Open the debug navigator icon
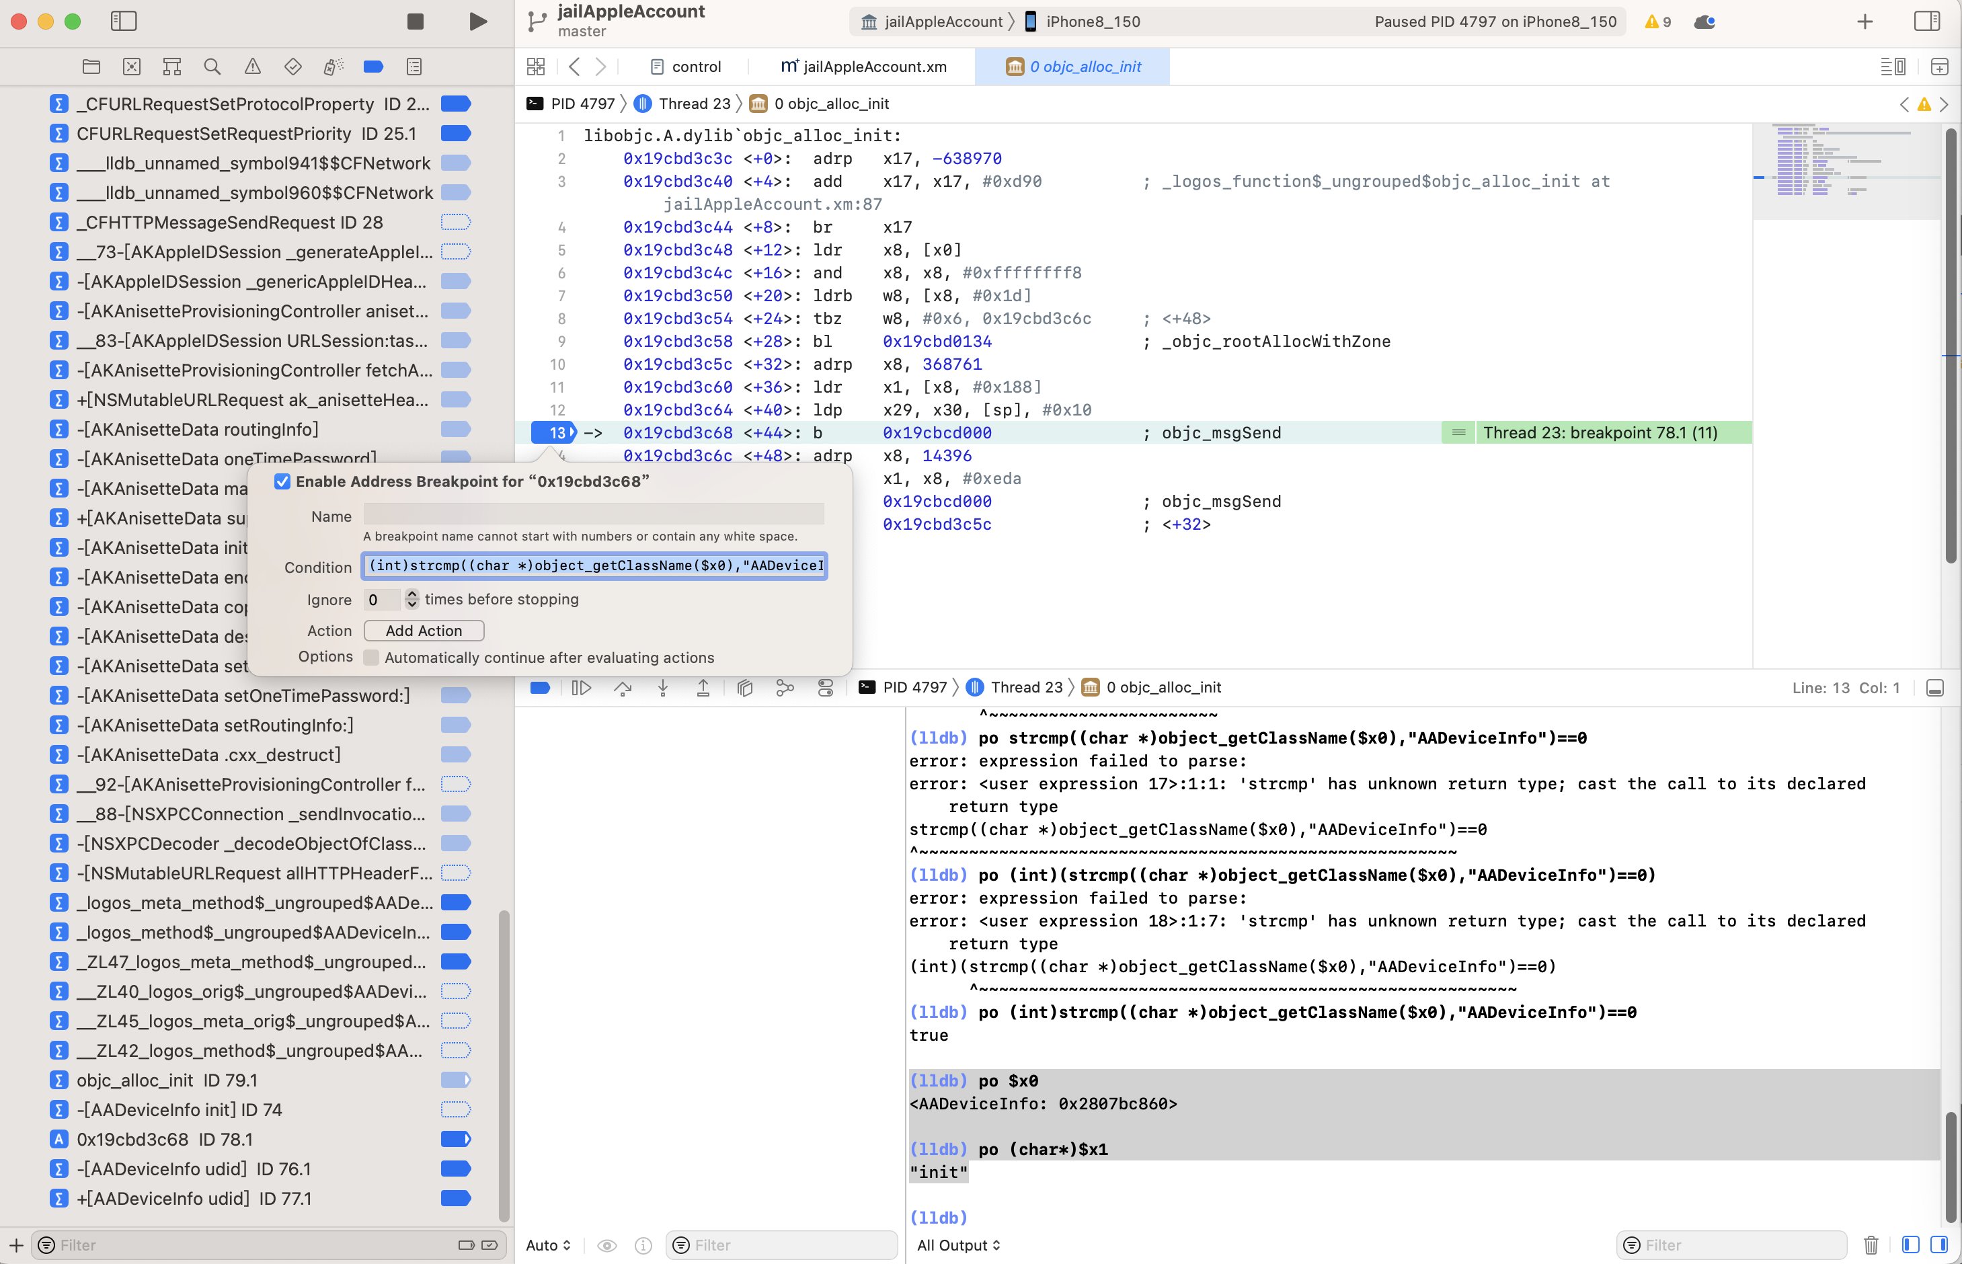 (333, 67)
